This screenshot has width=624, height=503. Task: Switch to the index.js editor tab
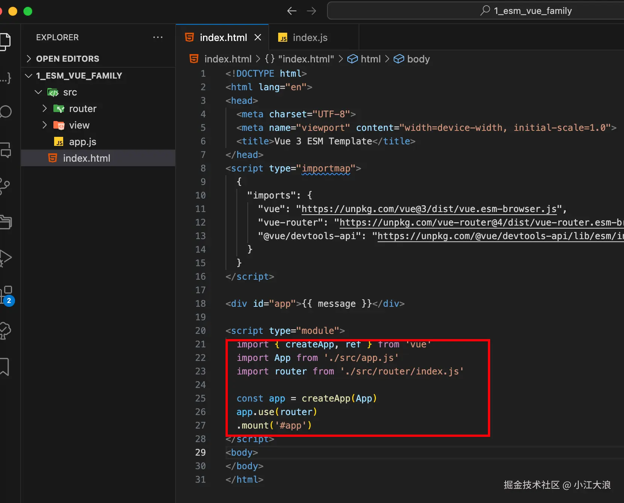314,37
